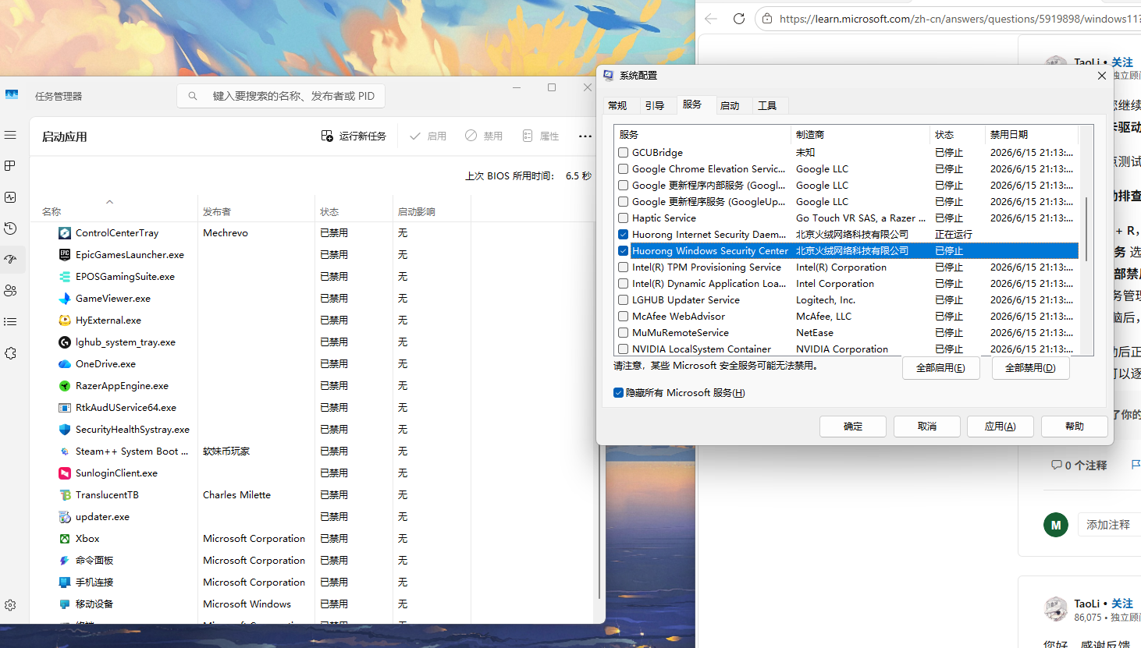Sort services by 制造商 column header
The height and width of the screenshot is (648, 1141).
click(x=860, y=135)
